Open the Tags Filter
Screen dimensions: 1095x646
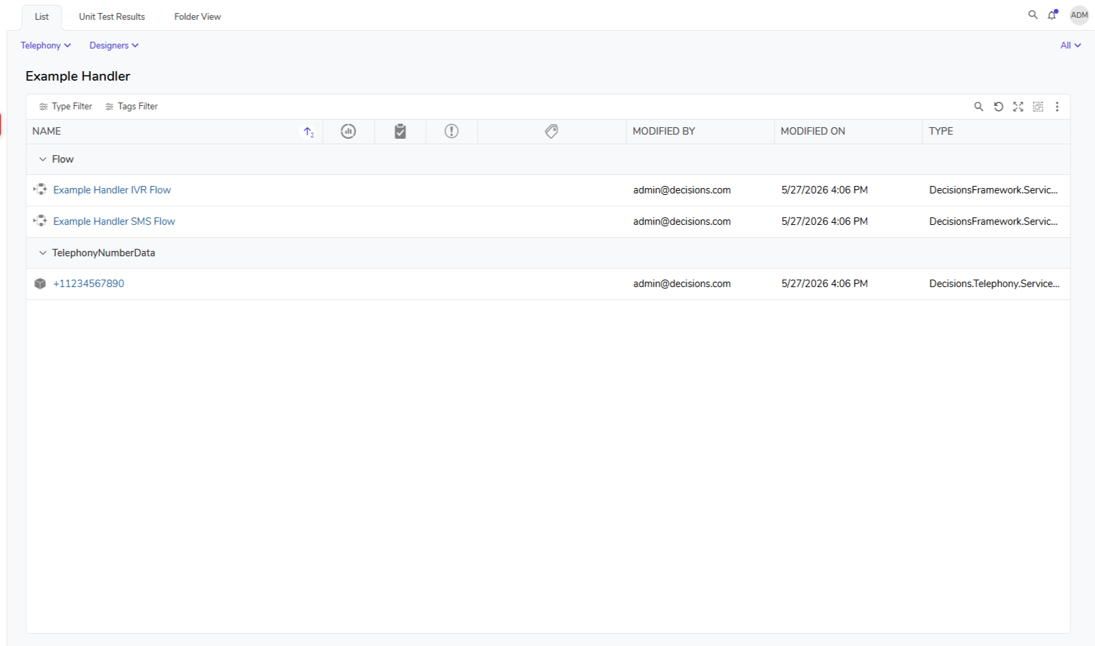tap(131, 107)
